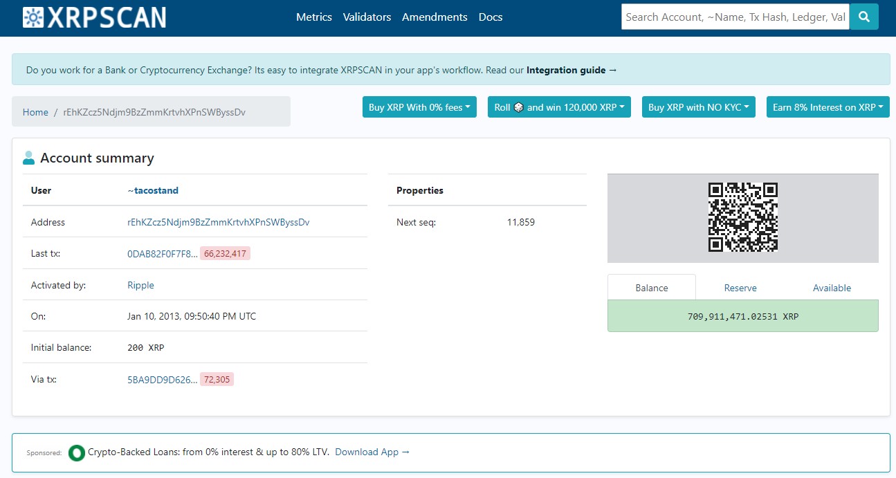Click the green sponsored loan logo
The image size is (896, 478).
tap(76, 453)
